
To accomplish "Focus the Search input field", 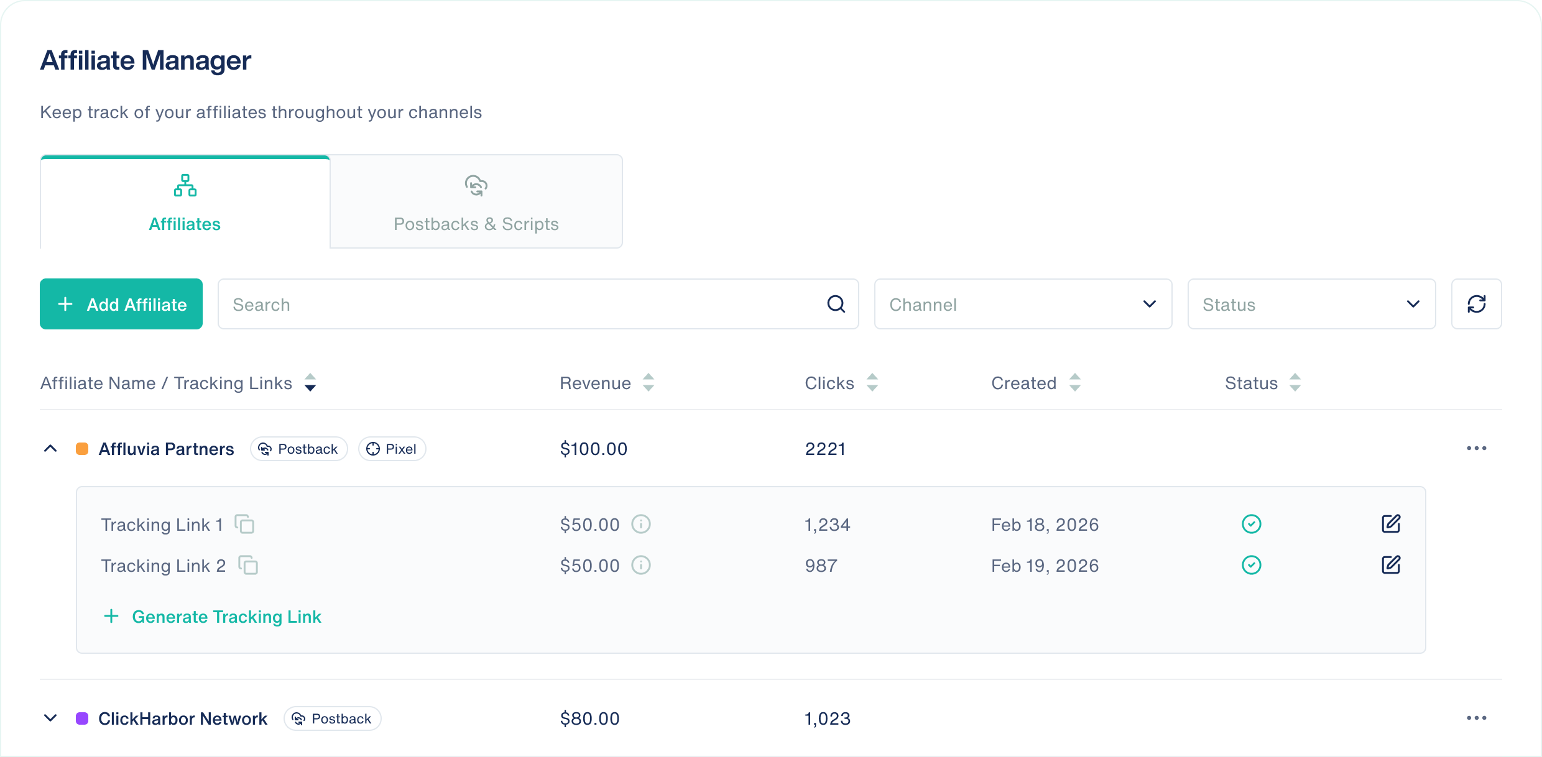I will (x=538, y=304).
